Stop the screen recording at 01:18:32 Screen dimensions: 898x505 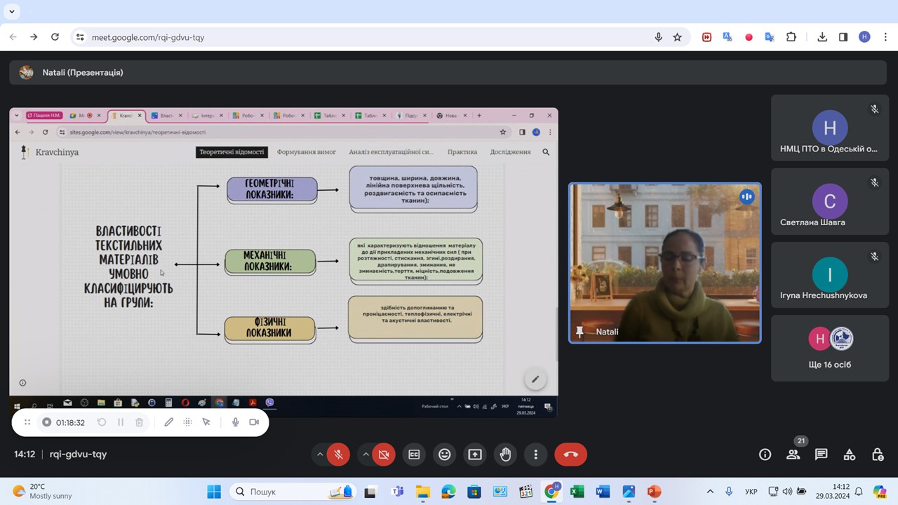pyautogui.click(x=47, y=422)
